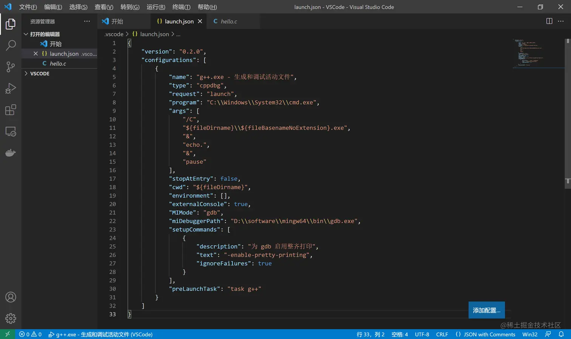Click the Accounts icon in activity bar
The height and width of the screenshot is (339, 571).
[11, 297]
